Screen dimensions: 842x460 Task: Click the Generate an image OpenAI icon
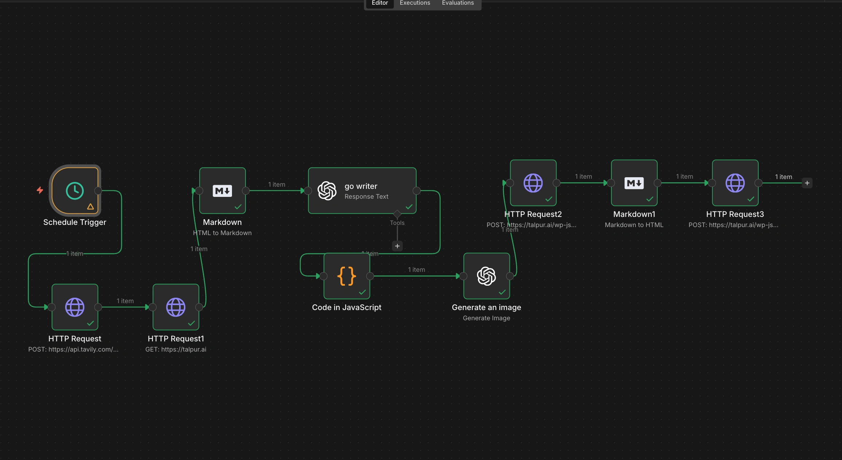(486, 276)
